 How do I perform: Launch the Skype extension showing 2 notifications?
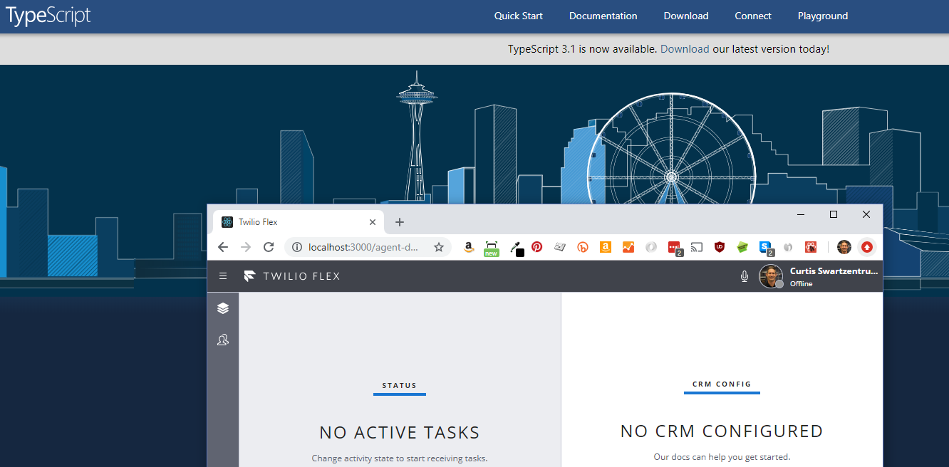point(764,247)
